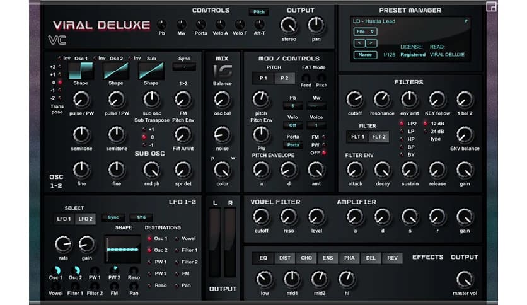Click the Velo A control knob
Image resolution: width=527 pixels, height=305 pixels.
click(220, 25)
